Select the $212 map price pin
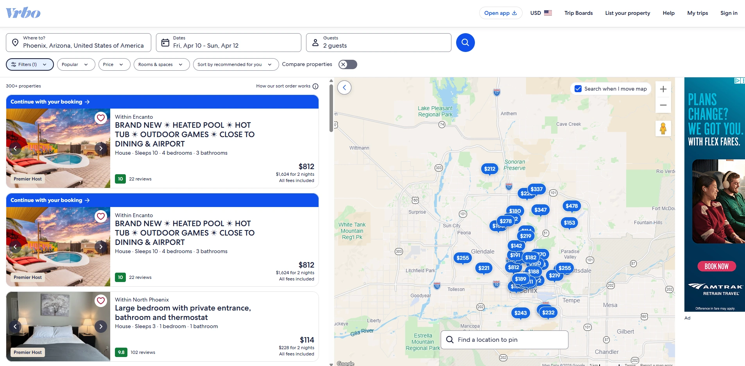The width and height of the screenshot is (745, 366). pos(490,169)
